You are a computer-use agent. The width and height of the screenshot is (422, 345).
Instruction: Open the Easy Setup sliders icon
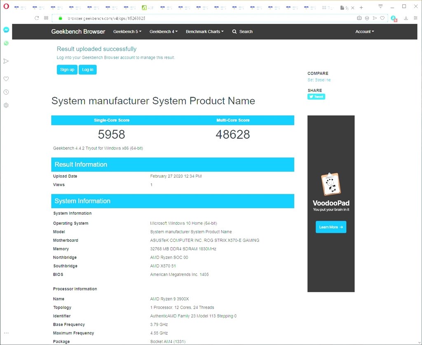pyautogui.click(x=415, y=18)
